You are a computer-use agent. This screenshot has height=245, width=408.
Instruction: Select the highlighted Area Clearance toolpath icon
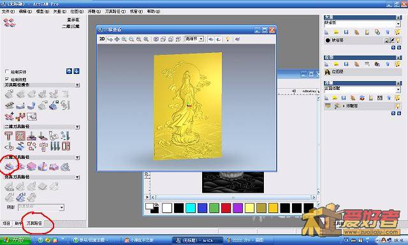pos(20,136)
